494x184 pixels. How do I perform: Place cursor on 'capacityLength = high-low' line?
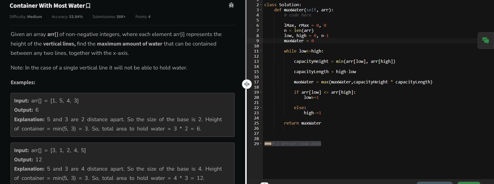325,72
